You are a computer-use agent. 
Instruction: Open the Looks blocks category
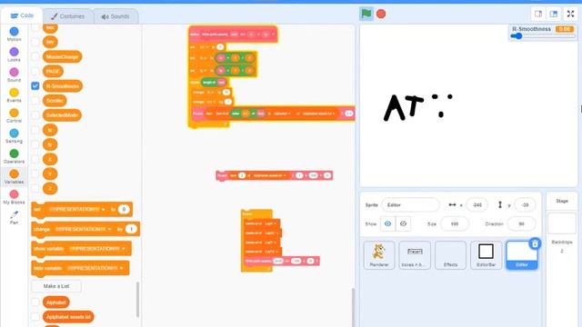click(14, 54)
